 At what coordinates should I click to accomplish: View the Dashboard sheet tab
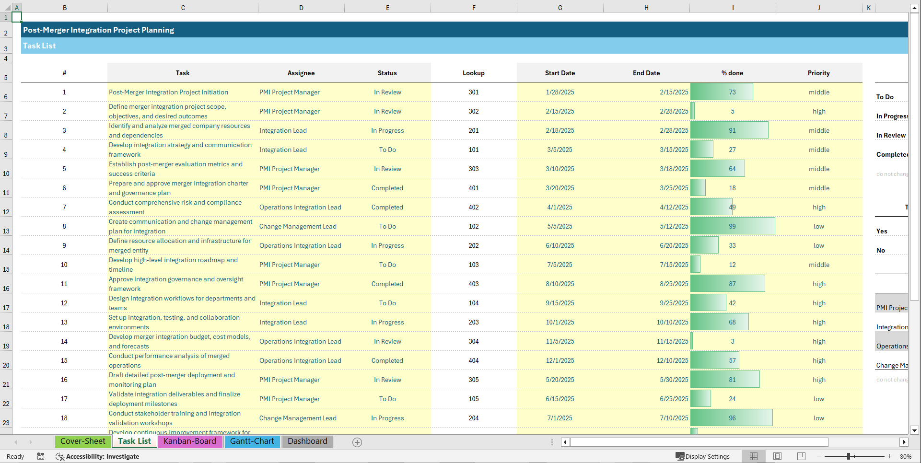[307, 441]
